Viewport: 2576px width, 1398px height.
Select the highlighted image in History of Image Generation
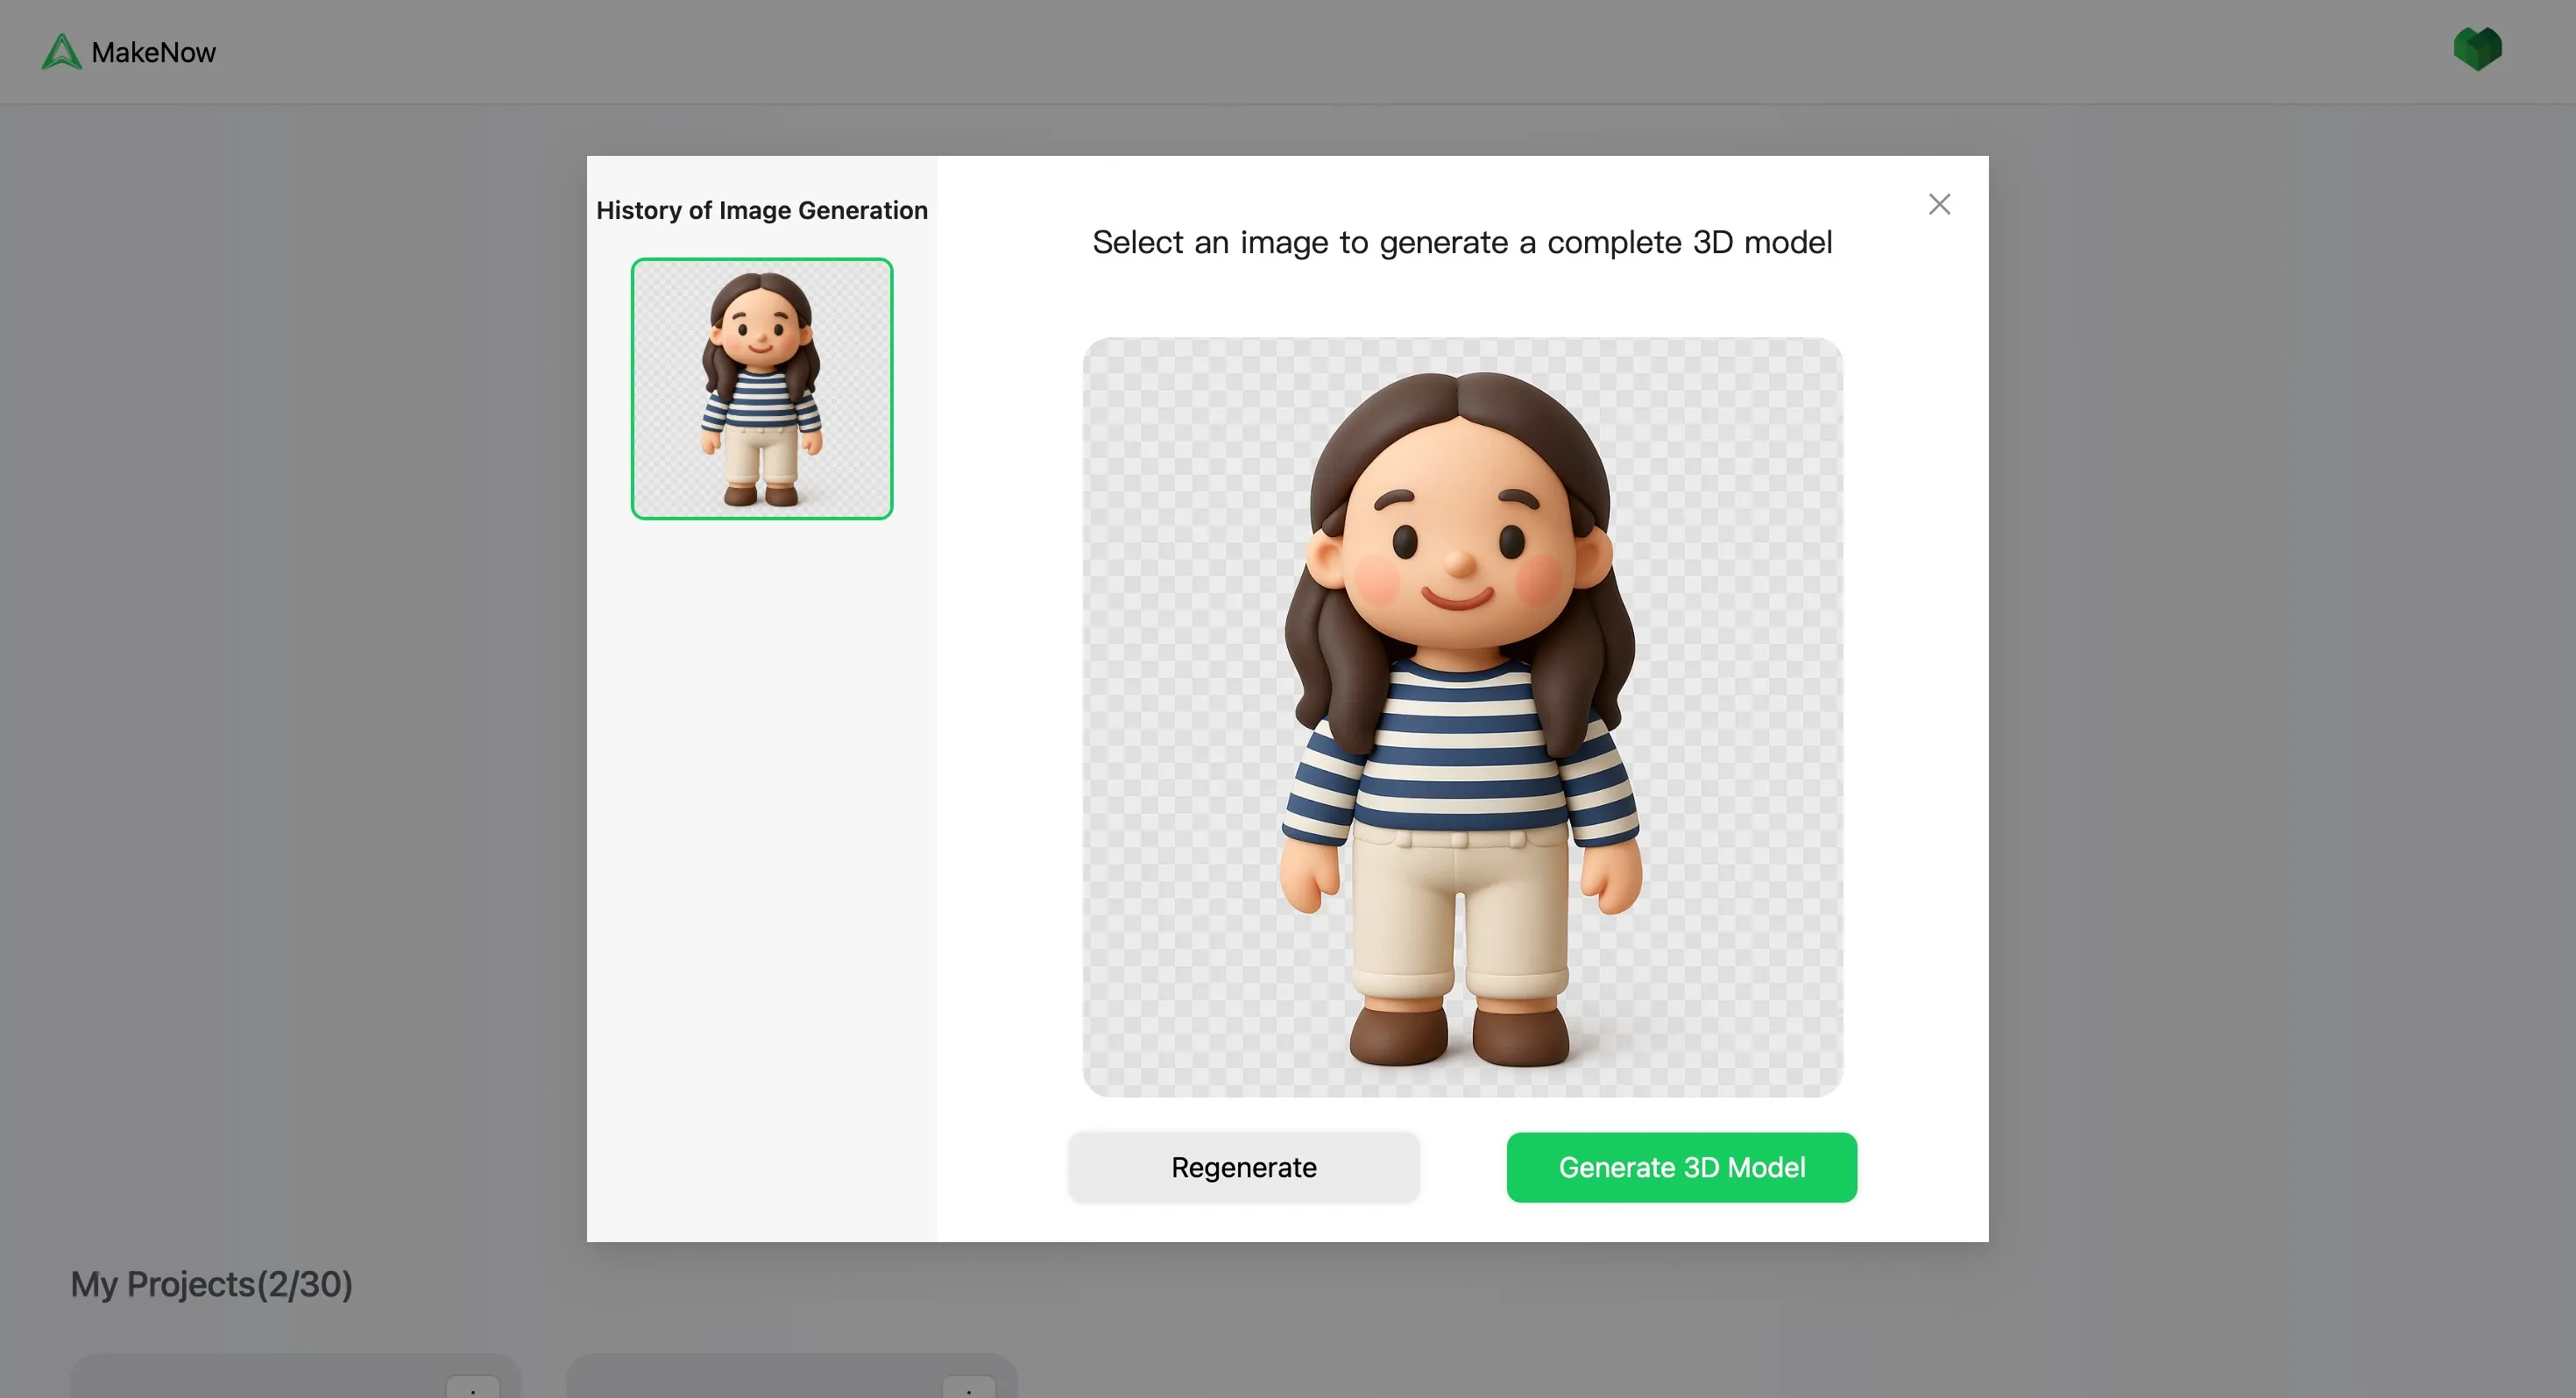[761, 389]
